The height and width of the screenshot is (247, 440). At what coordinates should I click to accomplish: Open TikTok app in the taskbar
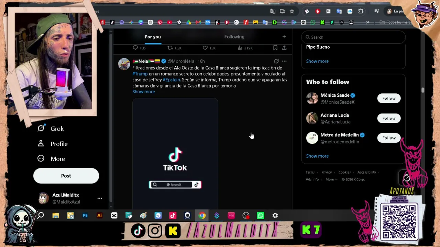tap(173, 215)
